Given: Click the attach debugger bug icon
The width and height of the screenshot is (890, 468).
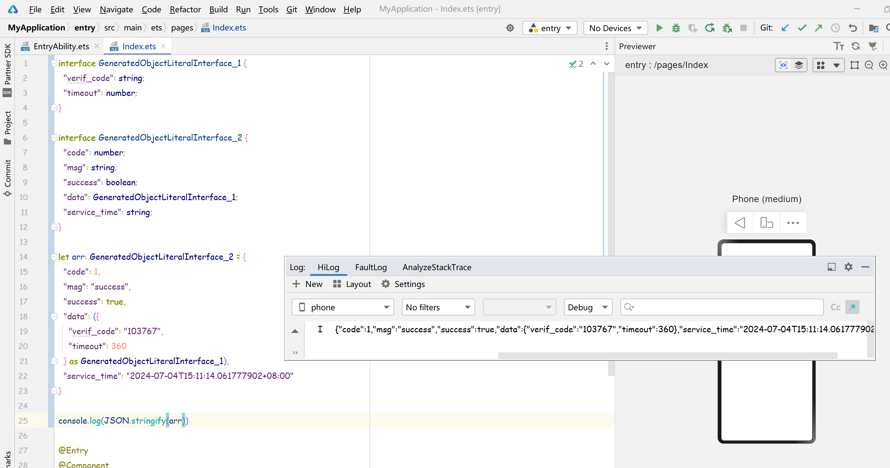Looking at the screenshot, I should [727, 28].
